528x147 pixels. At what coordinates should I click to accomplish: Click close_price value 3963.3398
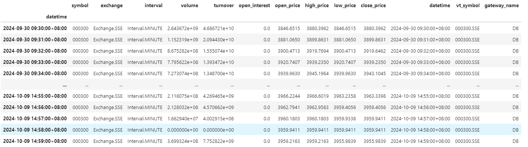[x=374, y=96]
